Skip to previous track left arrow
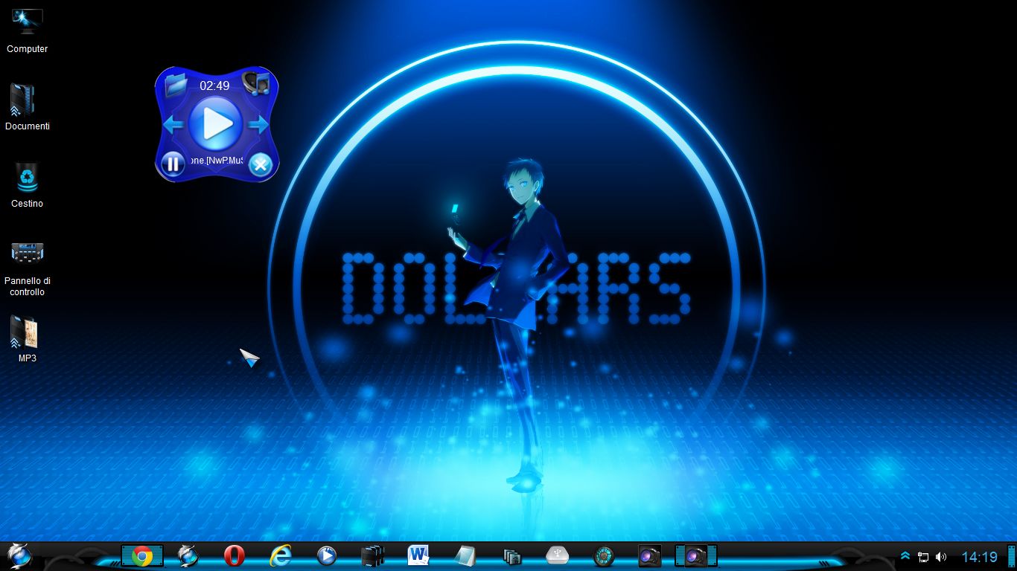 [x=173, y=124]
